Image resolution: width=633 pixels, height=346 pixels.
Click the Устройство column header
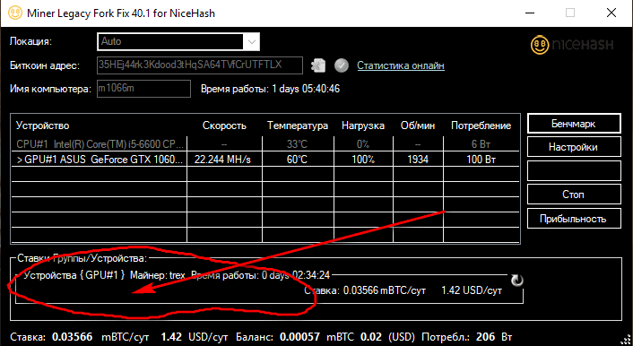(42, 125)
